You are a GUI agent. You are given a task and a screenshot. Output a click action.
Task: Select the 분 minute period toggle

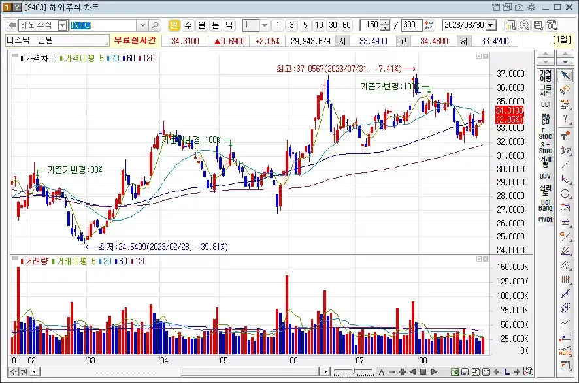[216, 25]
